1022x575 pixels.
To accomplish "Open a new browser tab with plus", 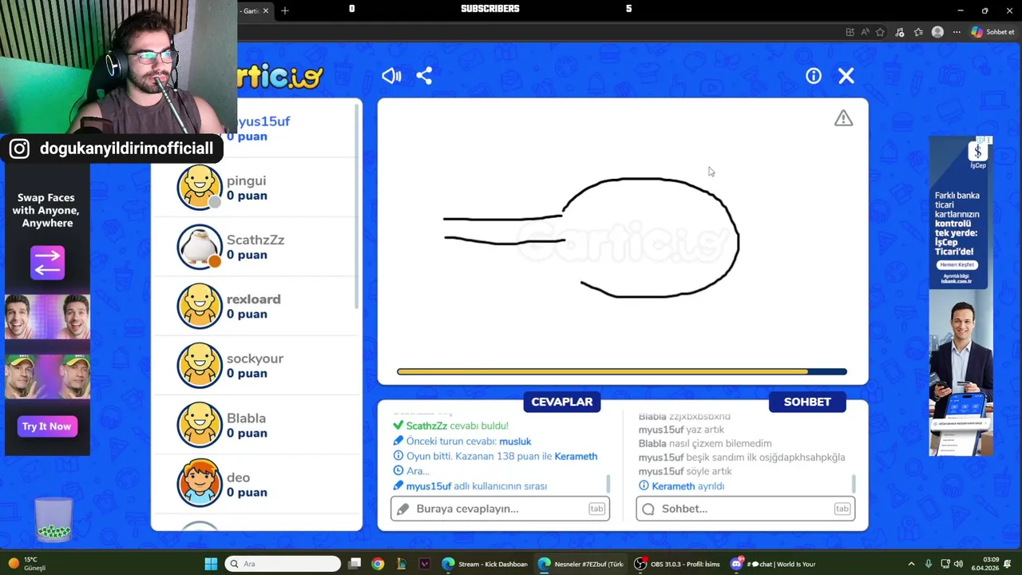I will point(285,10).
